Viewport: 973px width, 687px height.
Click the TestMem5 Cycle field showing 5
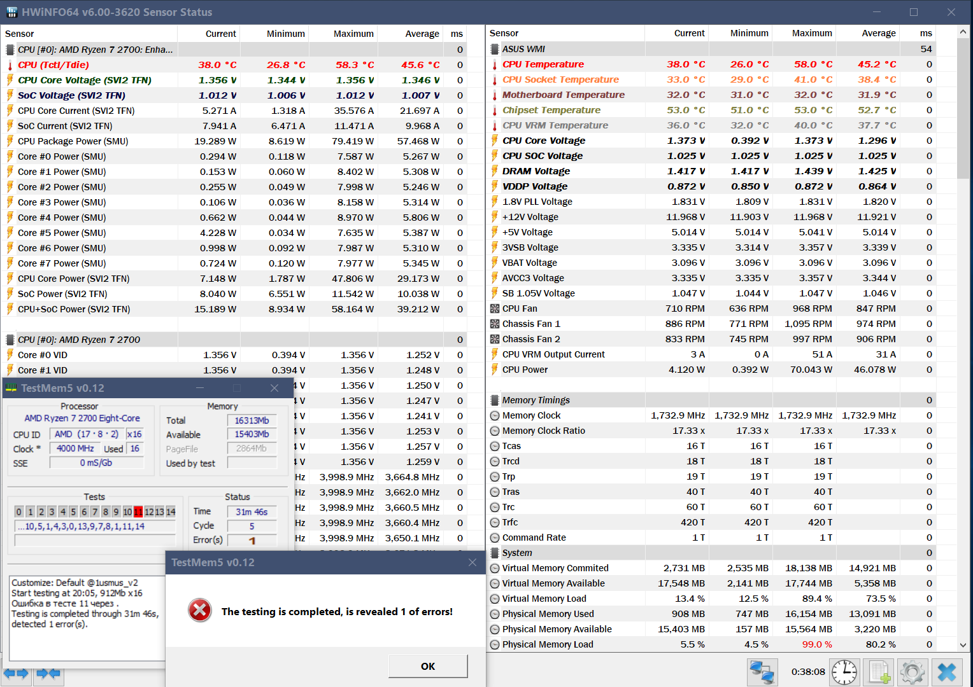[x=252, y=526]
